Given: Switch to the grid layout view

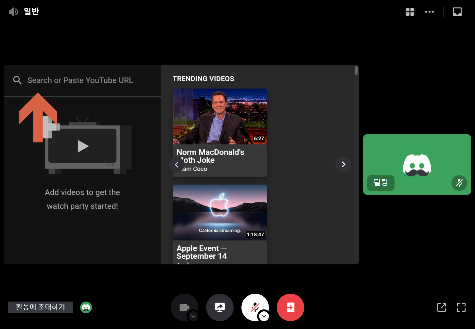Looking at the screenshot, I should [410, 12].
